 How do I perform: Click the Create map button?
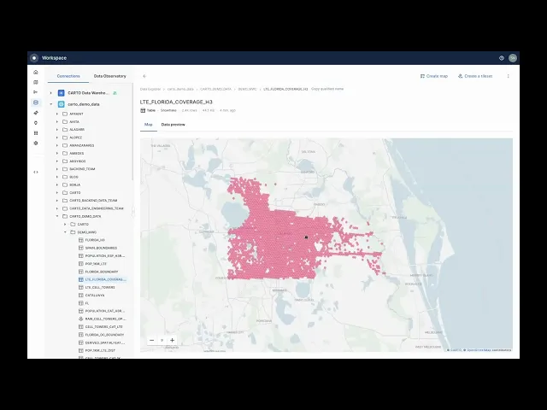click(434, 76)
